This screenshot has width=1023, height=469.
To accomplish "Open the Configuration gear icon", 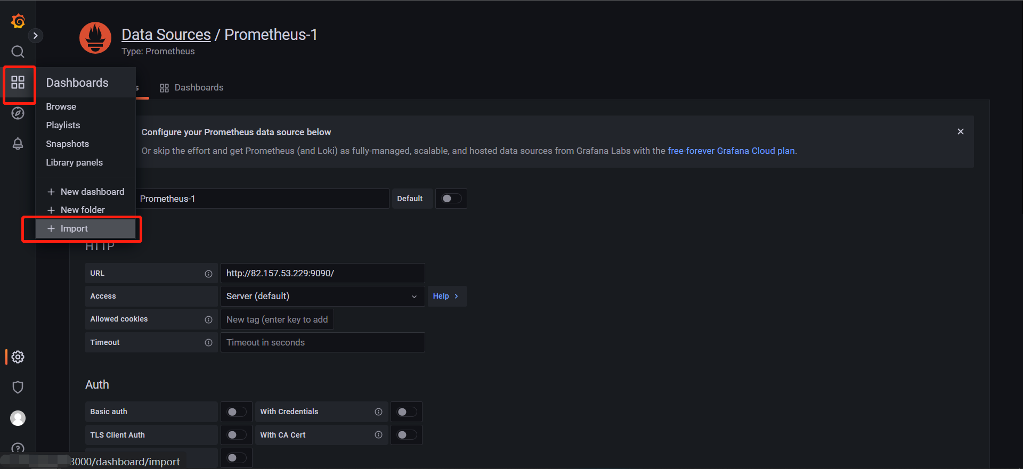I will click(18, 357).
